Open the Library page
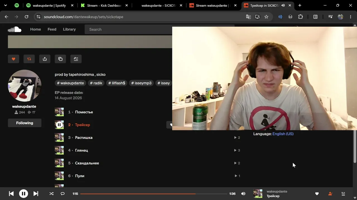Image resolution: width=357 pixels, height=200 pixels. click(x=69, y=29)
